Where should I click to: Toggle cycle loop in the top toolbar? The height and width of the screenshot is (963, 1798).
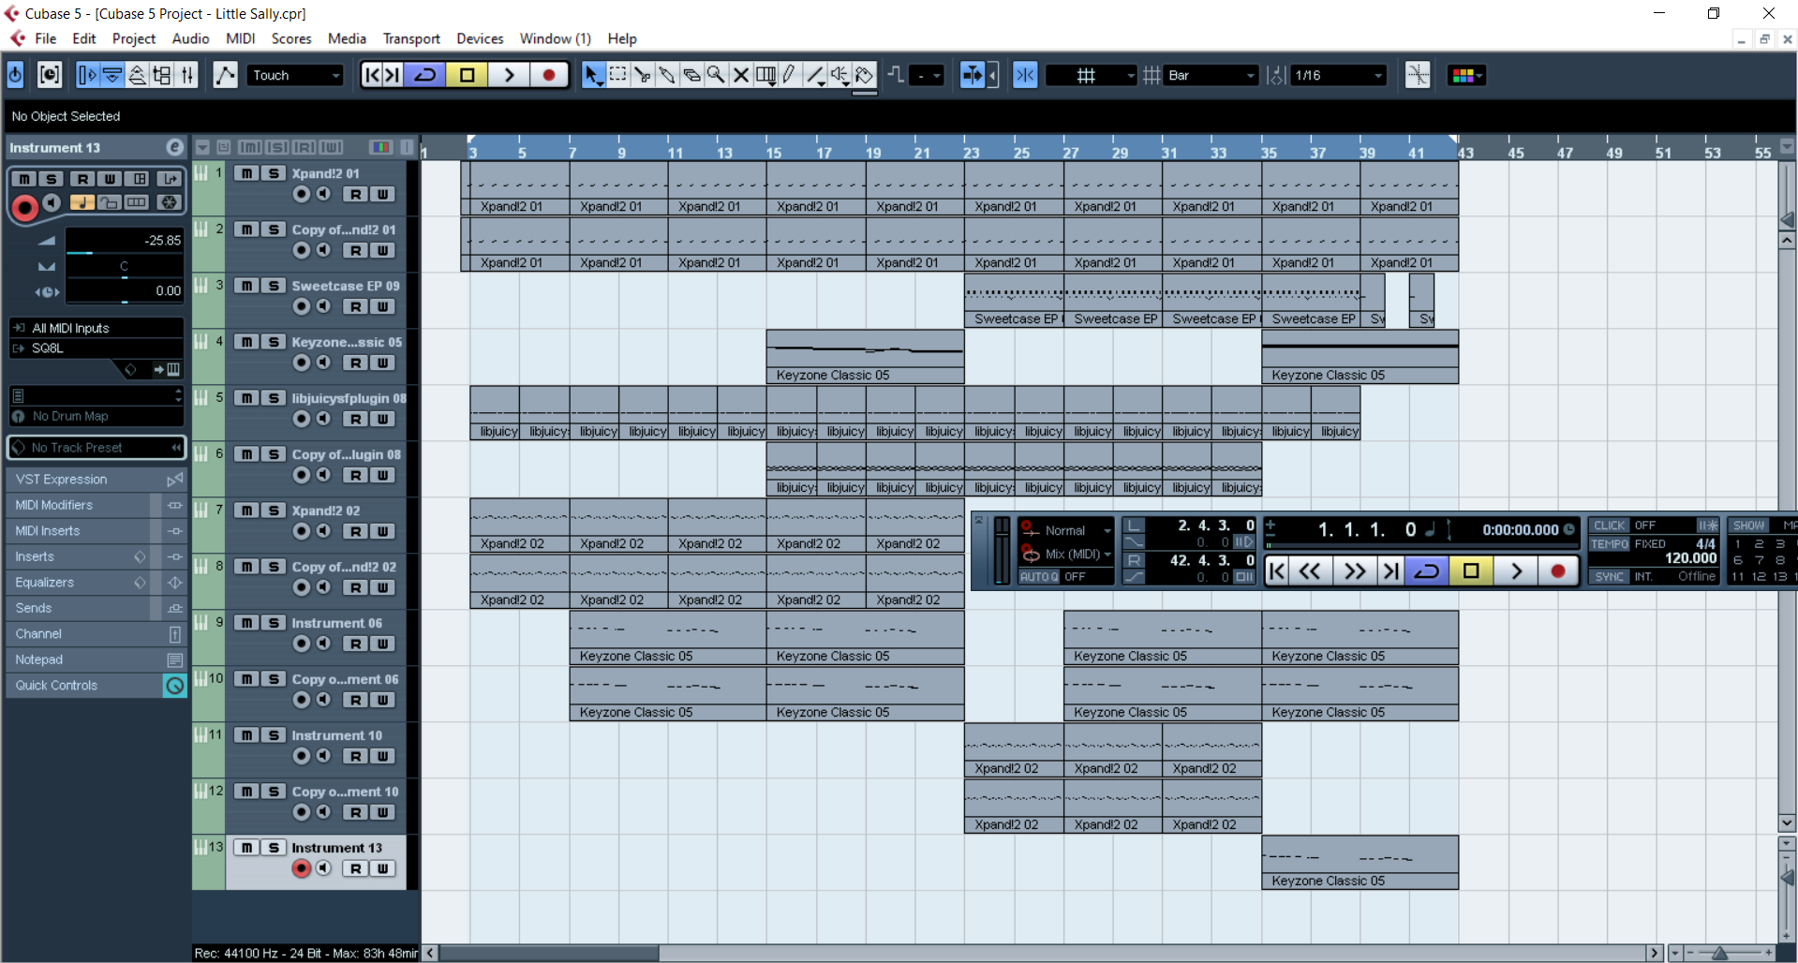(x=425, y=75)
